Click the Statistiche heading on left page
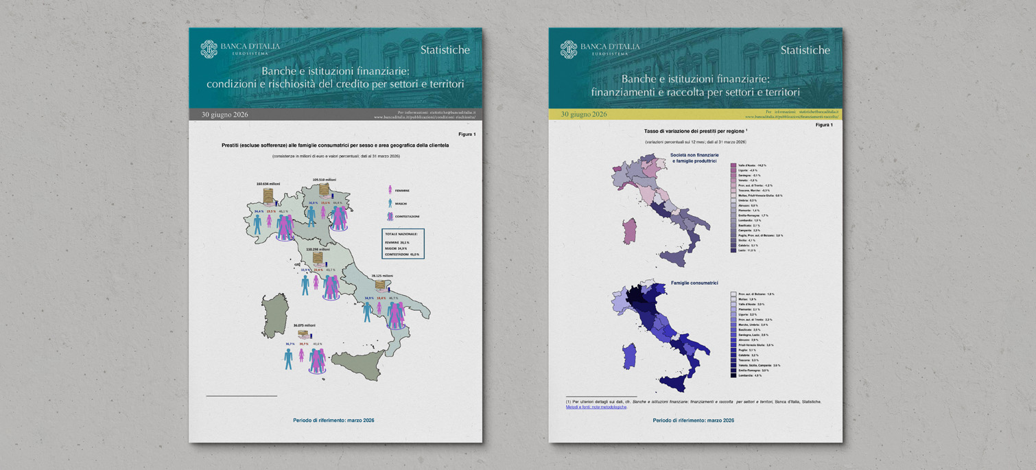This screenshot has height=470, width=1036. [445, 50]
